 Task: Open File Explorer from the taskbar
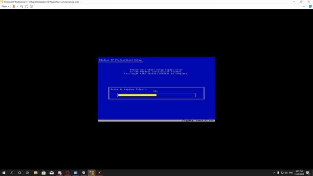point(36,173)
